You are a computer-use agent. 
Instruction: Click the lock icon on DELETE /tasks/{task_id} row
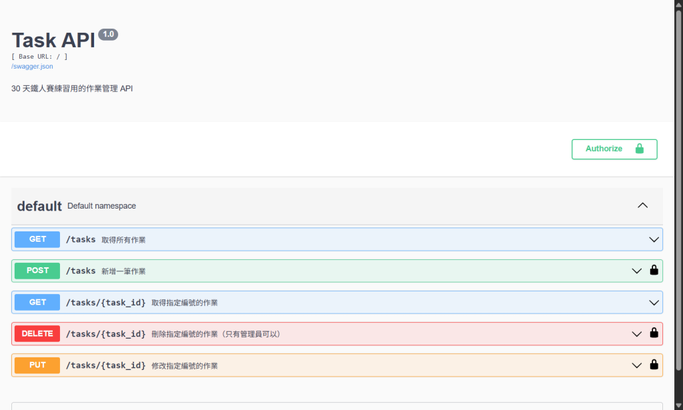coord(654,333)
